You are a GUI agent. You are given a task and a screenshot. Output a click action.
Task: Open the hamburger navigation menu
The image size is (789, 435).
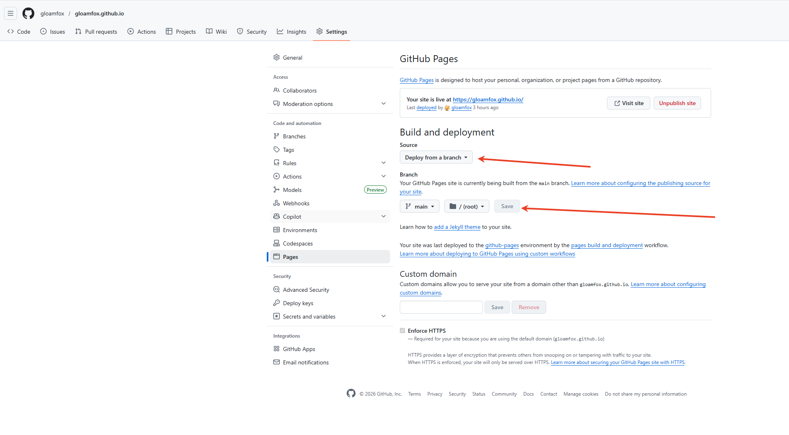pyautogui.click(x=11, y=13)
